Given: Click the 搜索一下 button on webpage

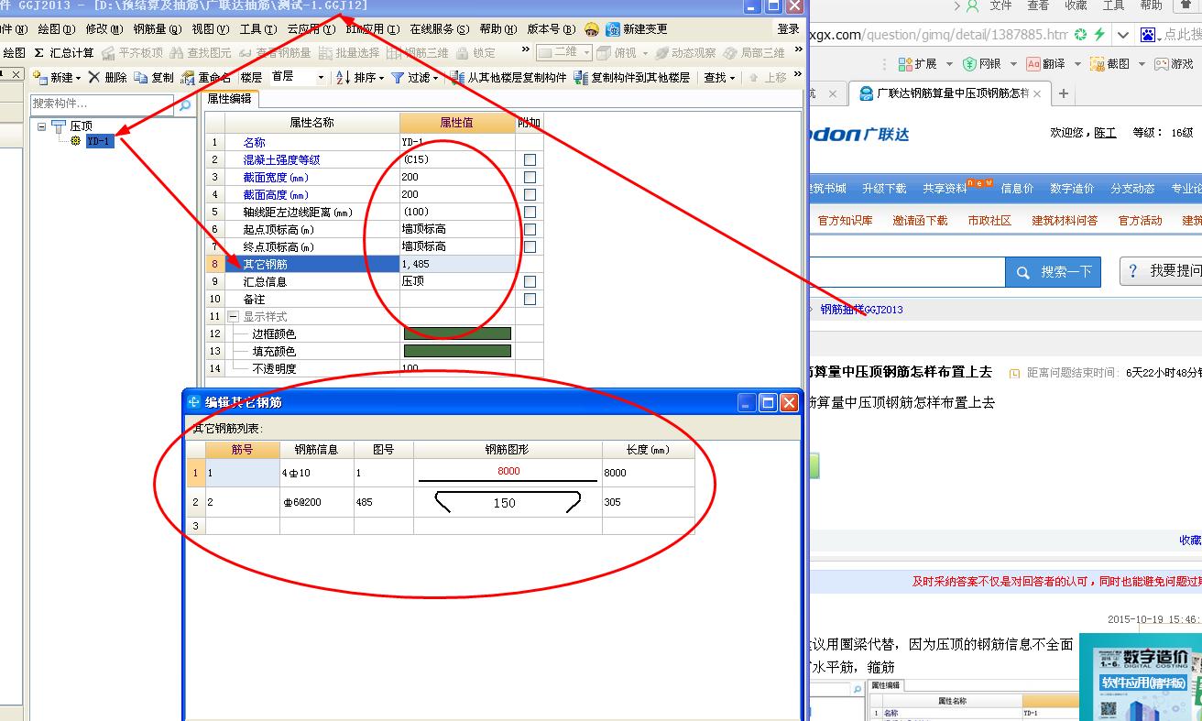Looking at the screenshot, I should click(x=1055, y=272).
